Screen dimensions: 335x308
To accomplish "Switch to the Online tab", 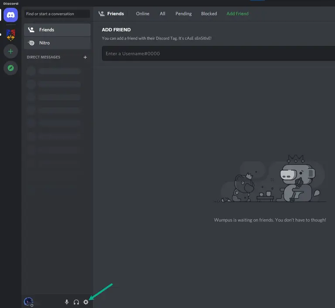I will [143, 14].
